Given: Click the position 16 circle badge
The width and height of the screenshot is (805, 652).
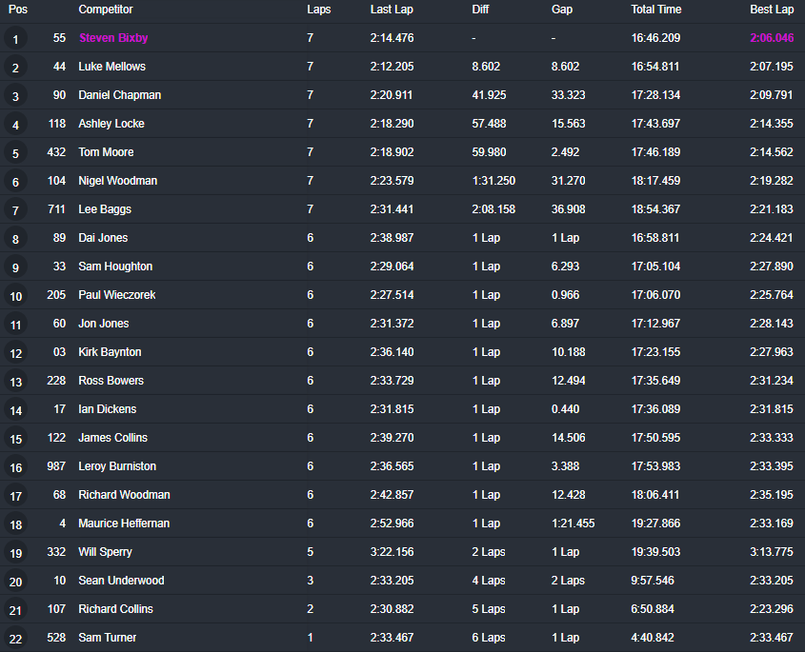Looking at the screenshot, I should (x=15, y=467).
